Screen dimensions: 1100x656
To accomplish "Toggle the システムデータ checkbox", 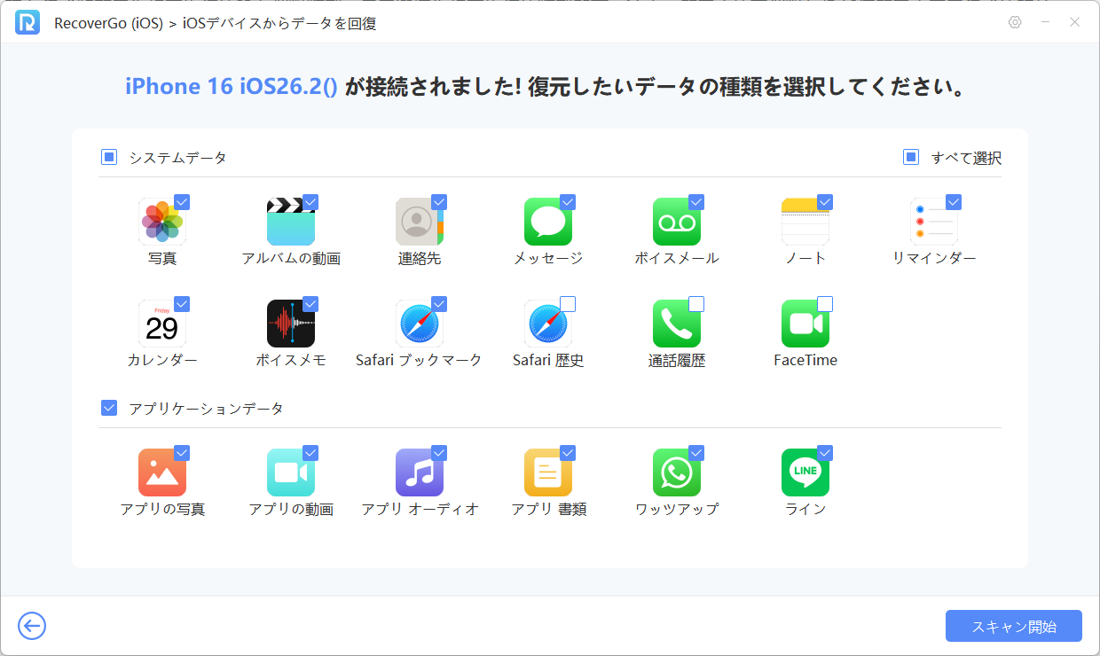I will pyautogui.click(x=109, y=156).
